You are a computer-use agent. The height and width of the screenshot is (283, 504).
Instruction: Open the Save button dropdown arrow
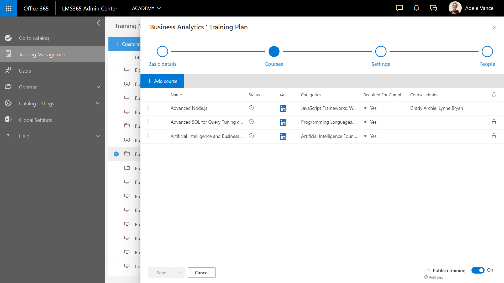[x=180, y=273]
